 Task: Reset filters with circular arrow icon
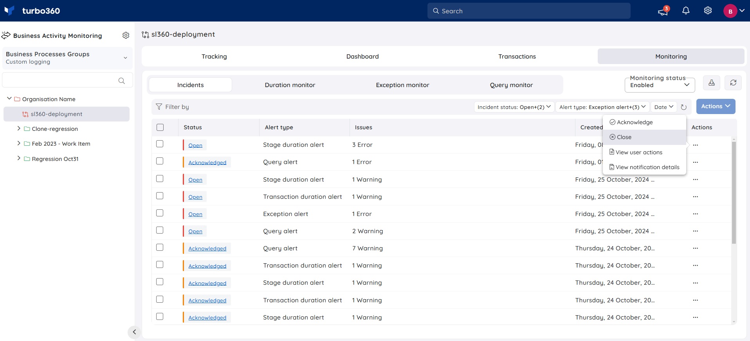pos(684,107)
